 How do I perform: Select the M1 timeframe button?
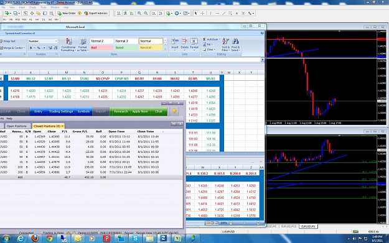tap(4, 19)
